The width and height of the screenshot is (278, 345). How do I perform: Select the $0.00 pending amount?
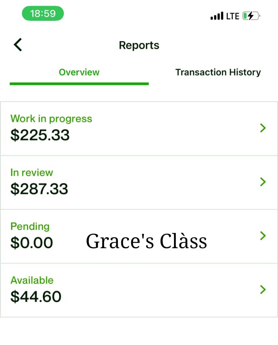coord(32,243)
